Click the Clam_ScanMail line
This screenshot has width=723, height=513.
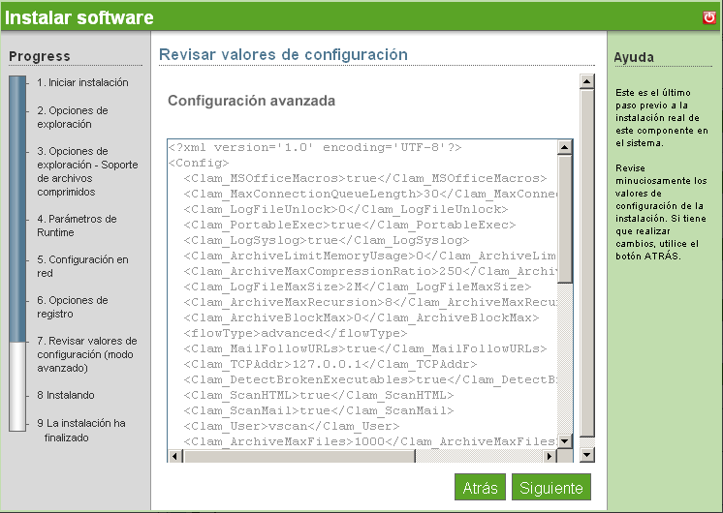(319, 410)
